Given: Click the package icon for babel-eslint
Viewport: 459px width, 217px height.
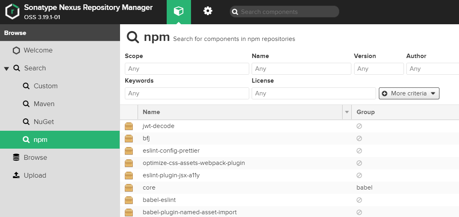Looking at the screenshot, I should click(129, 200).
